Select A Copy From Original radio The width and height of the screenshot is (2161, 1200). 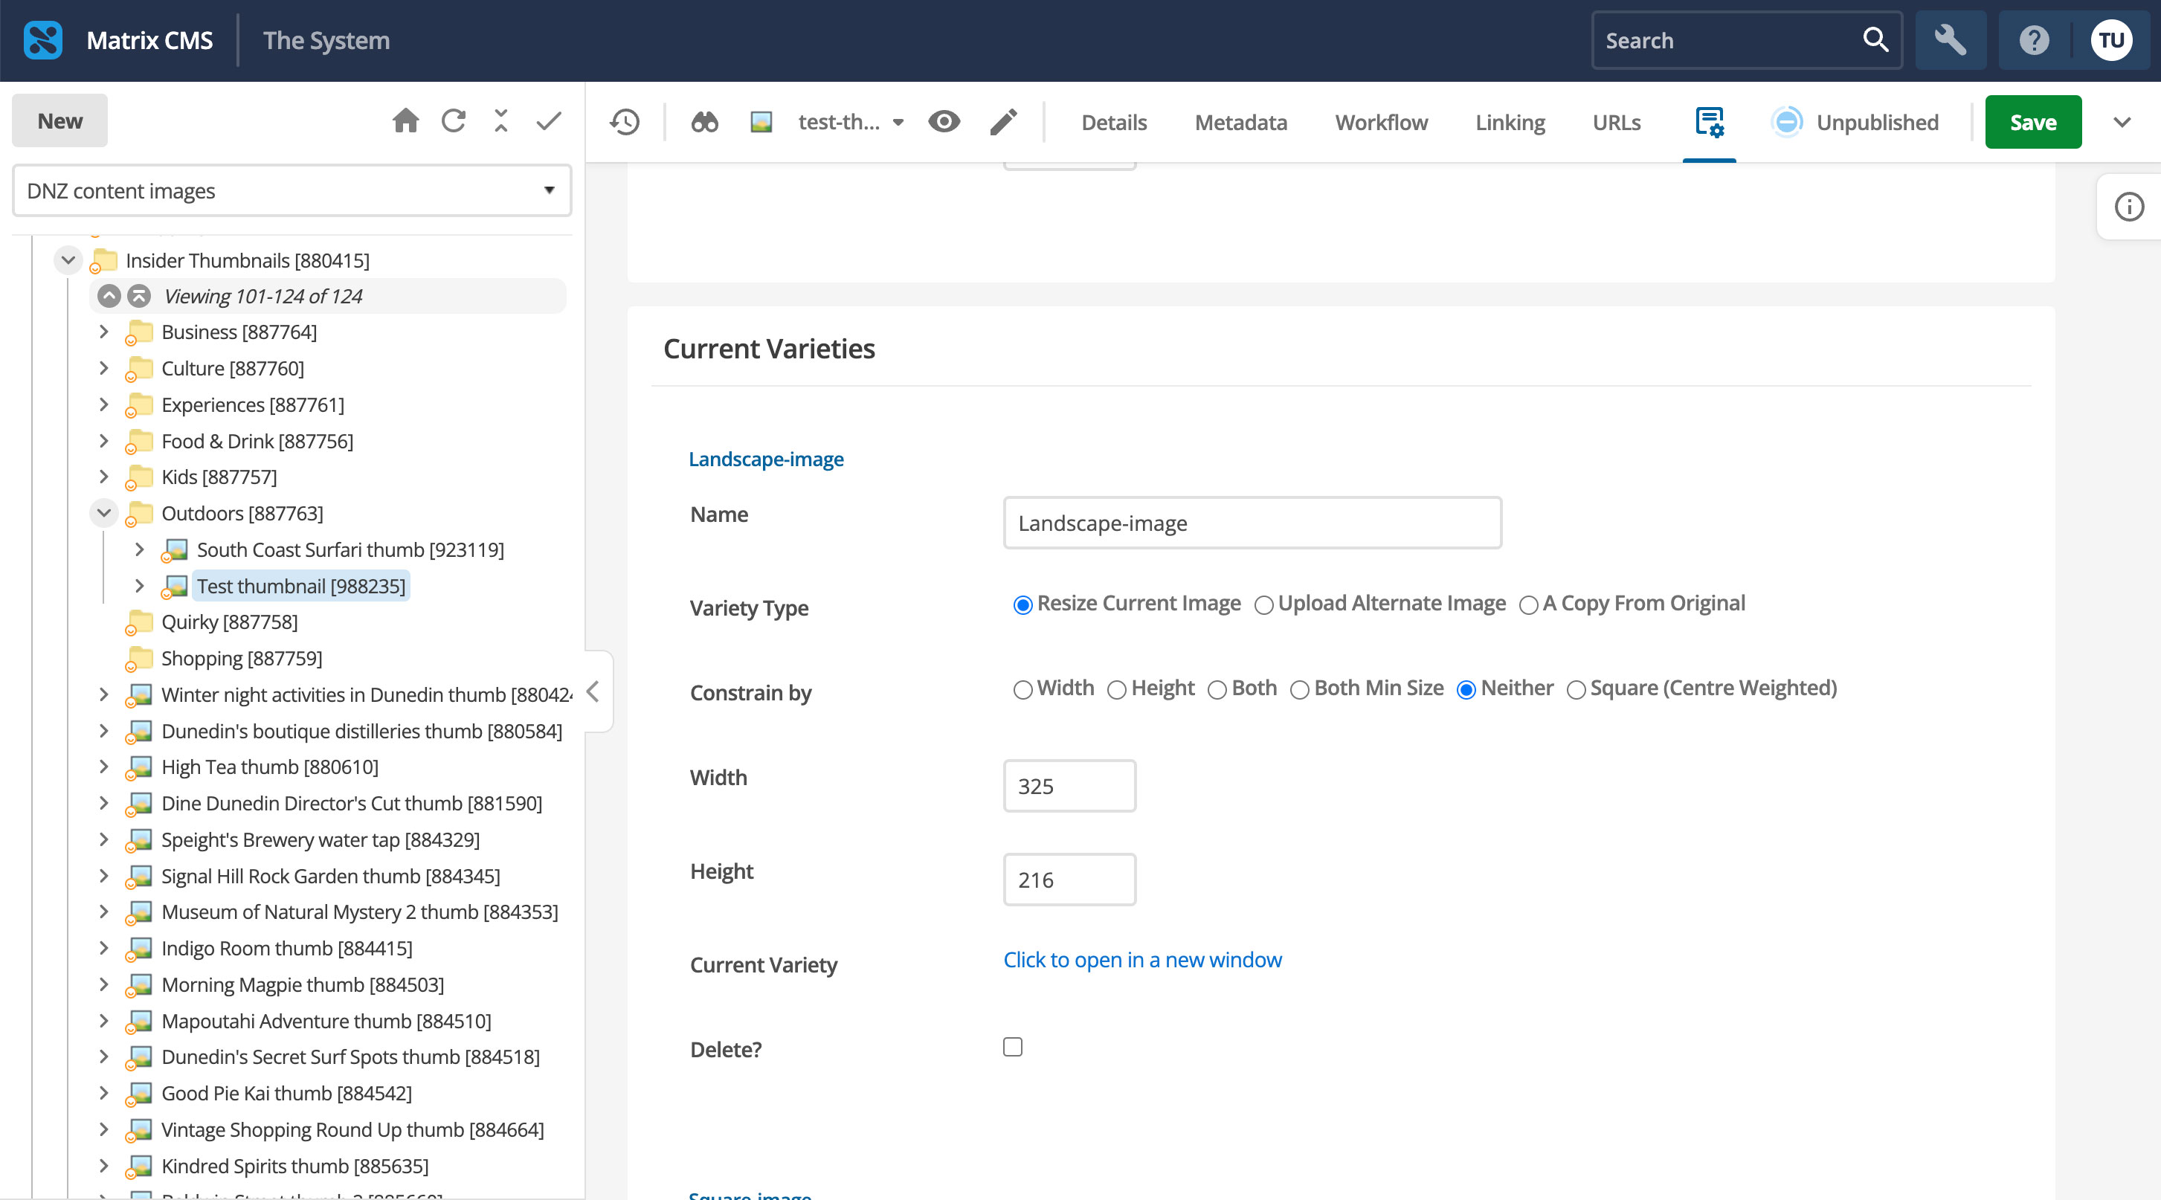(x=1527, y=605)
